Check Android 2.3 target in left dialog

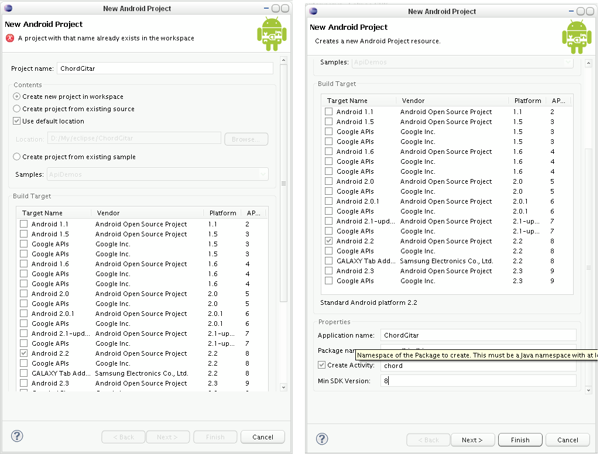pos(24,383)
